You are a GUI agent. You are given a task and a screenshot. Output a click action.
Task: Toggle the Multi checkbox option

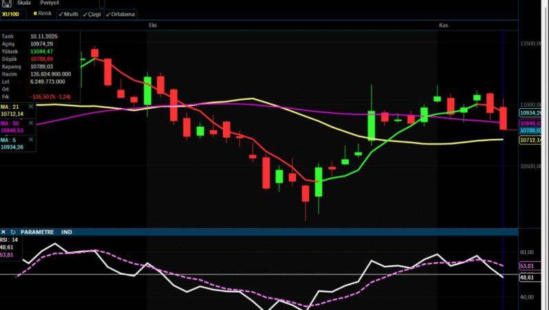click(68, 14)
